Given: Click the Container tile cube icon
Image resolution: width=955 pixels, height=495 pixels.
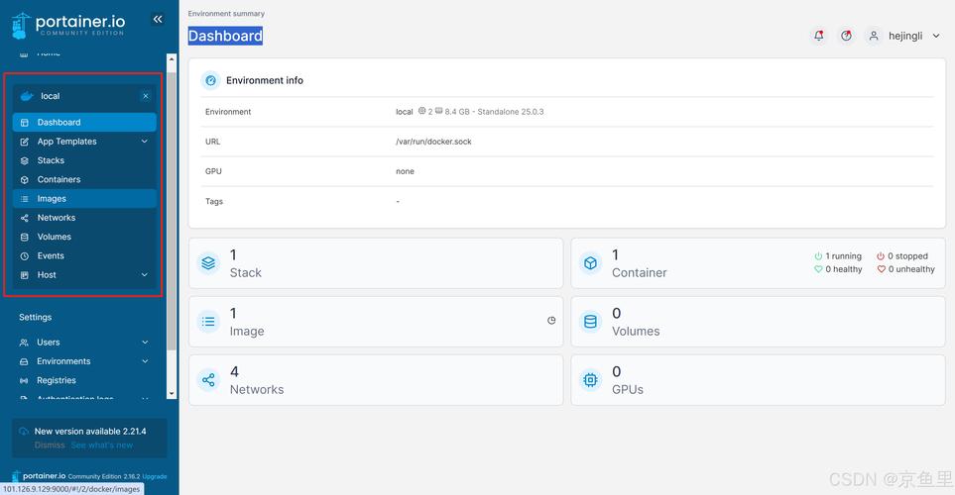Looking at the screenshot, I should pyautogui.click(x=591, y=263).
